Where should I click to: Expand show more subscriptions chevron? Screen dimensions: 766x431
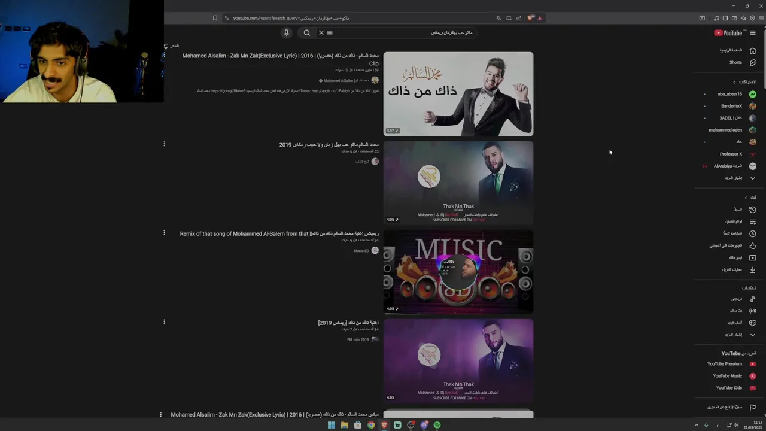coord(753,178)
